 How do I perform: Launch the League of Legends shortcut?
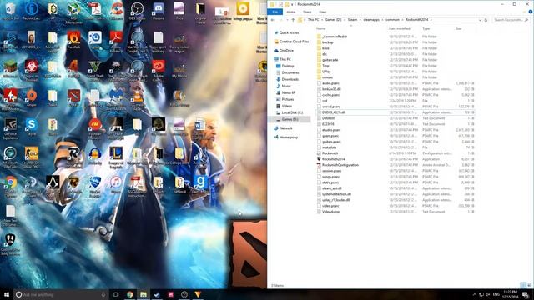[x=116, y=157]
